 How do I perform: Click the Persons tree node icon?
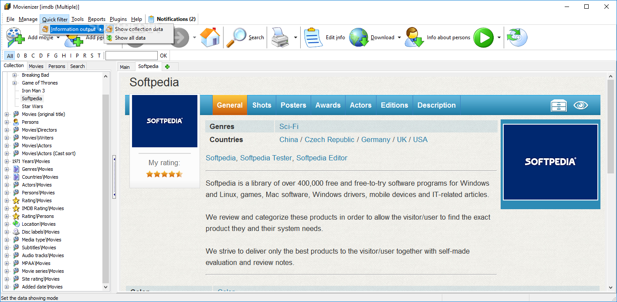click(16, 122)
